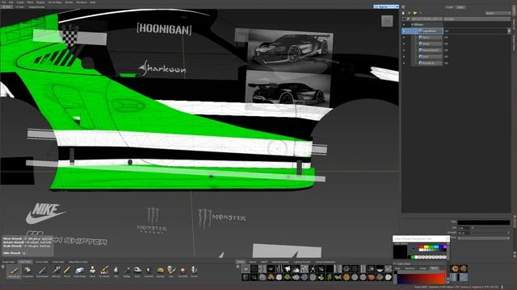Open the layer blend mode dropdown
517x290 pixels.
pos(498,13)
